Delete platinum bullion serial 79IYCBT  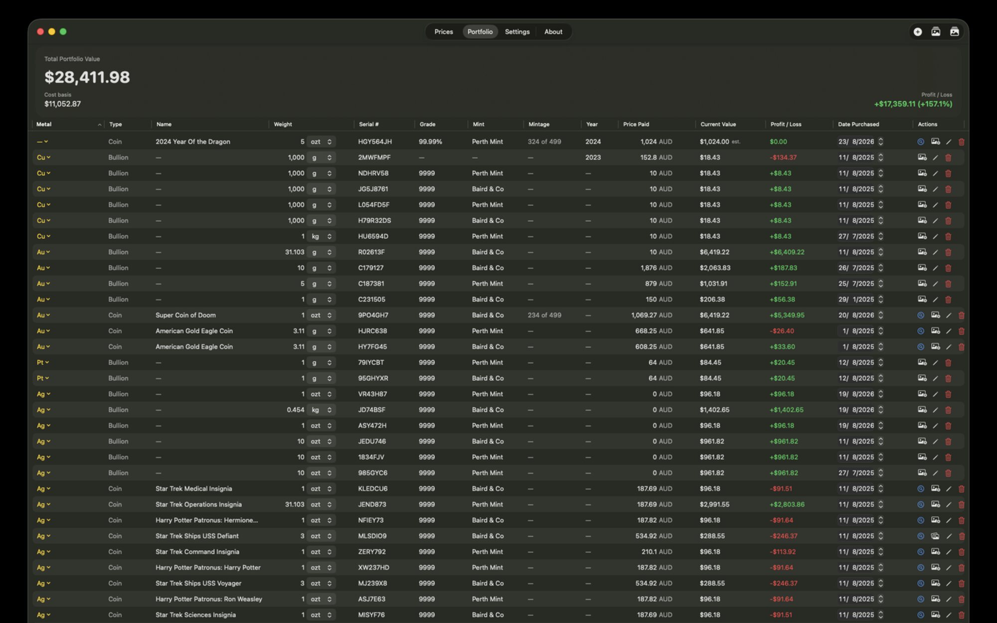coord(948,363)
